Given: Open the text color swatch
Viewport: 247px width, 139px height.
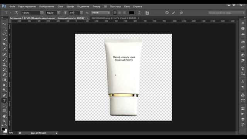Looking at the screenshot, I should click(132, 13).
